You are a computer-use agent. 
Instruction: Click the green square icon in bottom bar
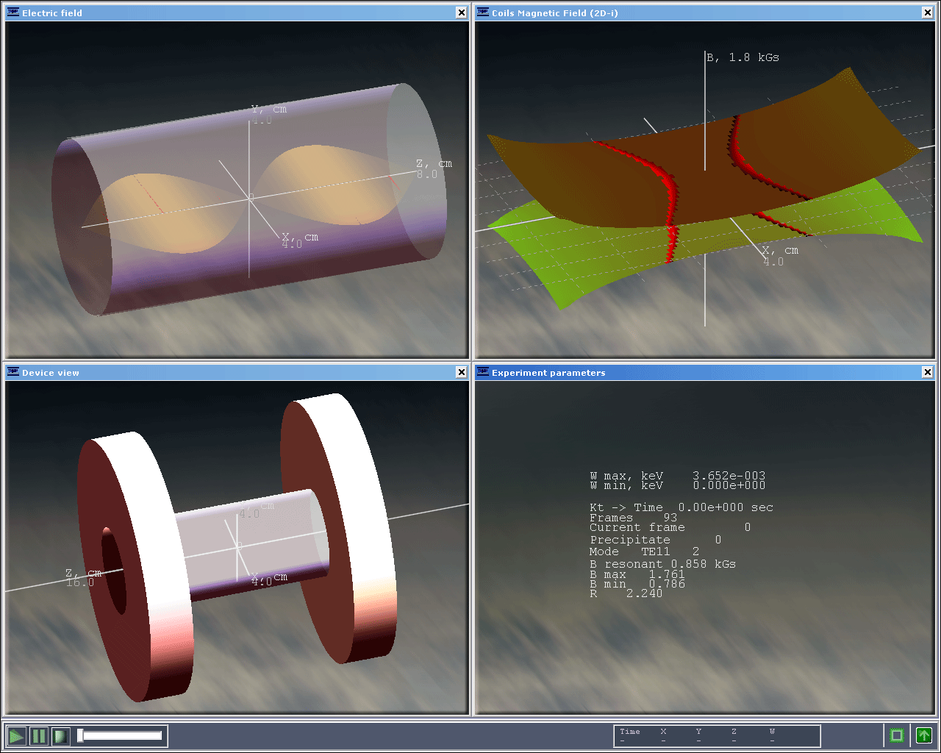(896, 735)
